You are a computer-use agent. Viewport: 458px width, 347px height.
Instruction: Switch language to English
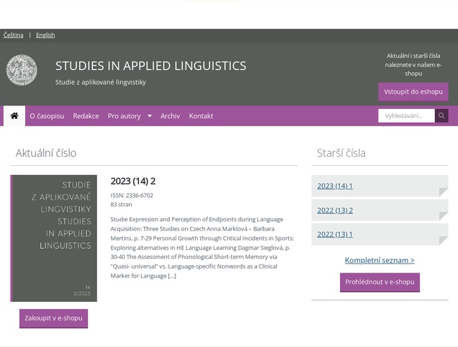click(45, 35)
